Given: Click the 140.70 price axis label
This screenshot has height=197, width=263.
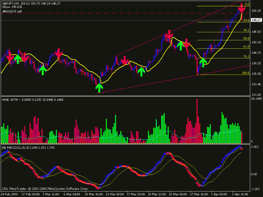Looking at the screenshot, I should (256, 53).
